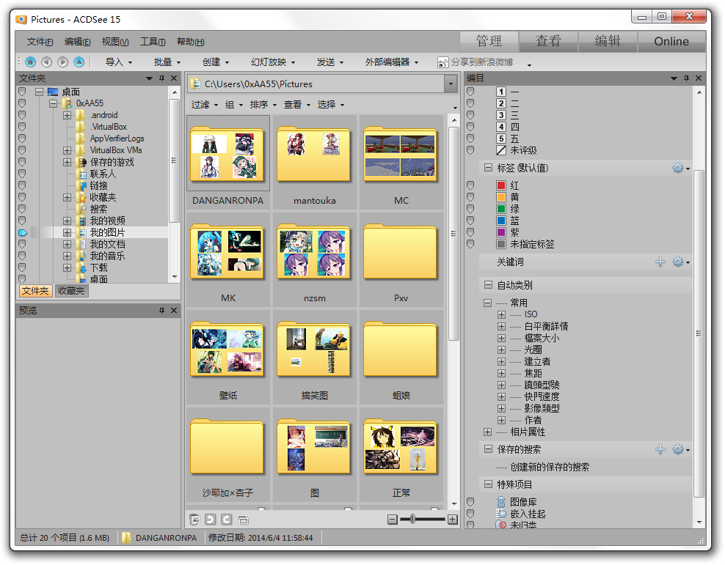Click the Home navigation icon in toolbar
The image size is (725, 565).
pos(31,62)
